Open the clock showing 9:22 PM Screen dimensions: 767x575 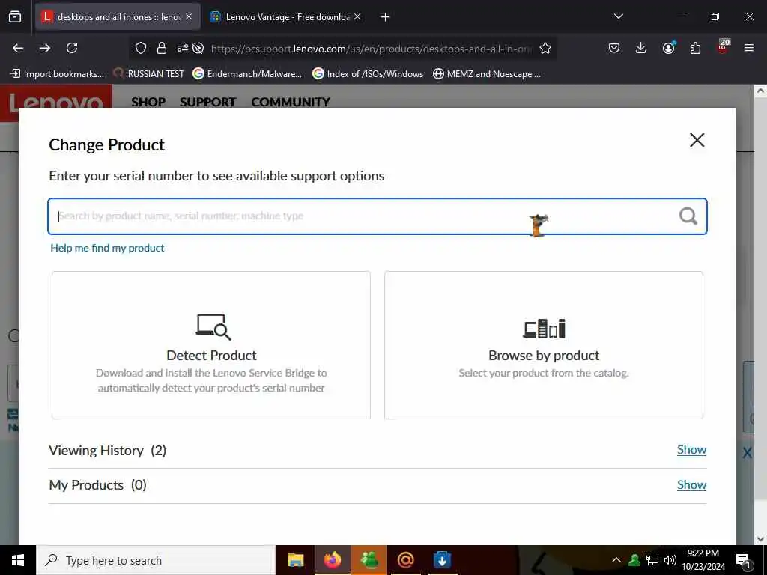point(703,560)
